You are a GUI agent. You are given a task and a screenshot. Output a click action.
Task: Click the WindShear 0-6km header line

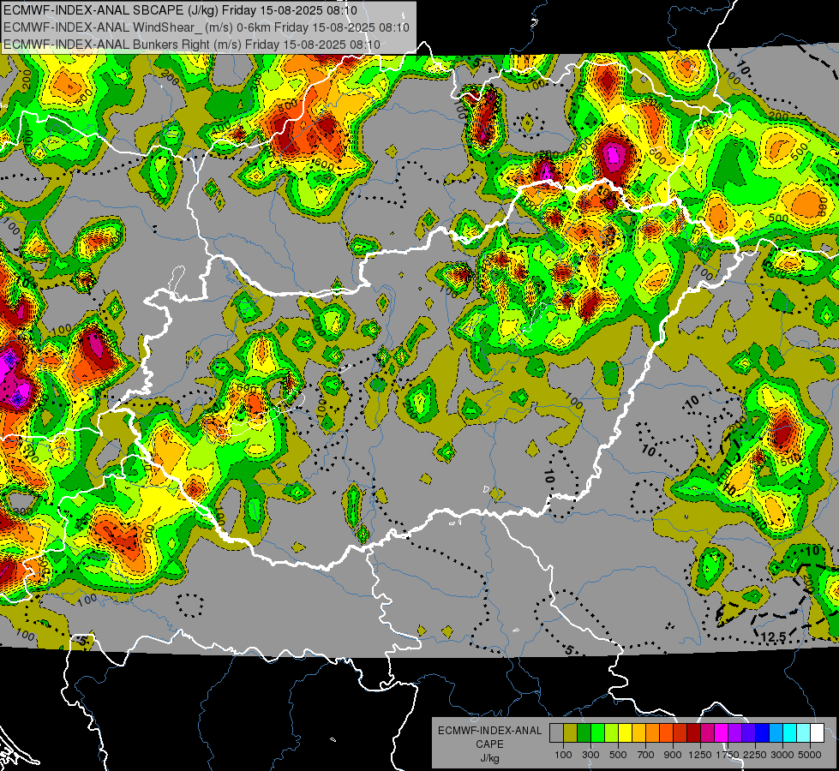pyautogui.click(x=207, y=27)
